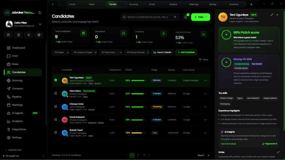The height and width of the screenshot is (160, 285).
Task: Click the Add Candidate button
Action: [x=186, y=52]
